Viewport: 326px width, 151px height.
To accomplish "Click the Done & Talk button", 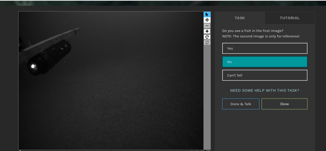I will (x=241, y=104).
